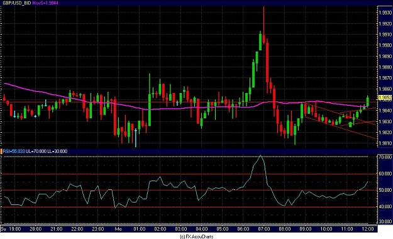Viewport: 393px width, 239px height.
Task: Click the 1.9810 price axis label
Action: tap(385, 143)
